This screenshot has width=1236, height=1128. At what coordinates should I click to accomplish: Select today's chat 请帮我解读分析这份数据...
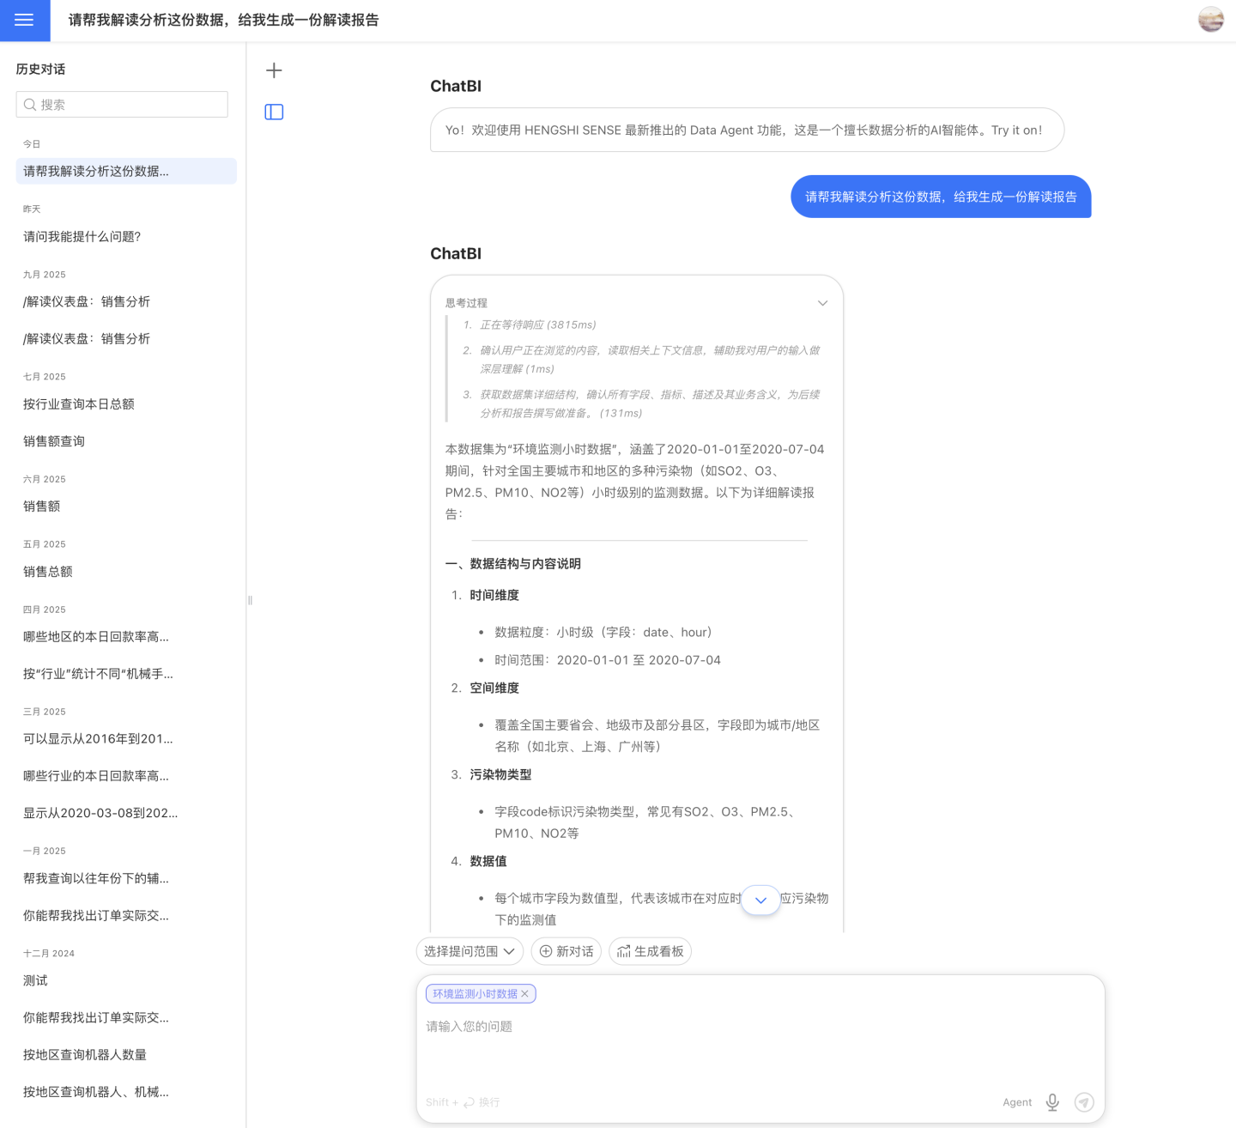click(x=126, y=171)
